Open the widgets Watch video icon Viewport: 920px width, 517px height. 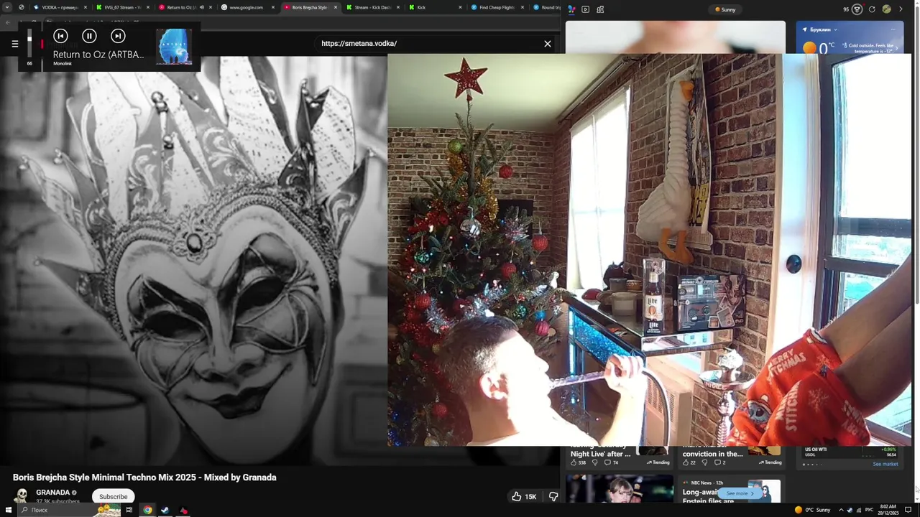(585, 9)
